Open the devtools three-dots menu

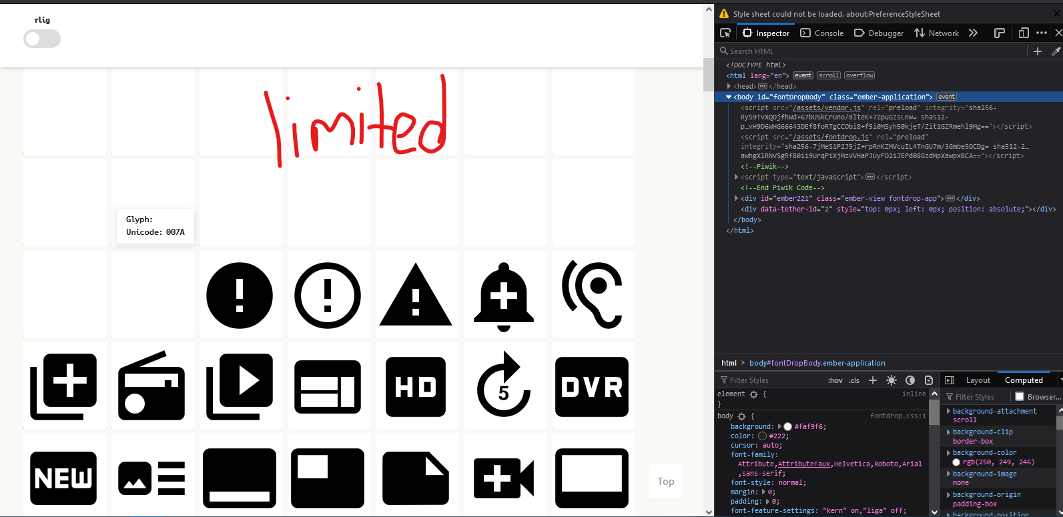coord(1042,33)
